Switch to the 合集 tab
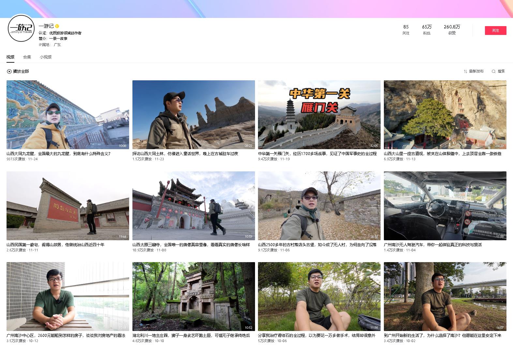Screen dimensions: 513x347 pos(27,57)
